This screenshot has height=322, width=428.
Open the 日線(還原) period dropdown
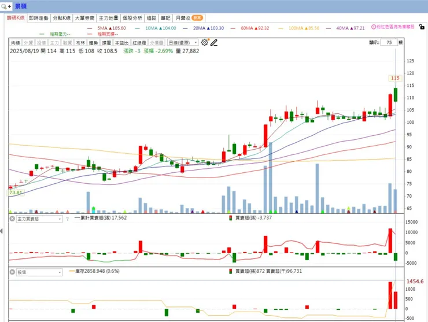pyautogui.click(x=182, y=43)
